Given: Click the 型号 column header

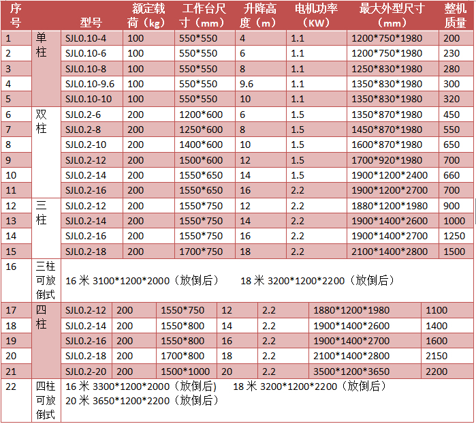Looking at the screenshot, I should click(92, 22).
